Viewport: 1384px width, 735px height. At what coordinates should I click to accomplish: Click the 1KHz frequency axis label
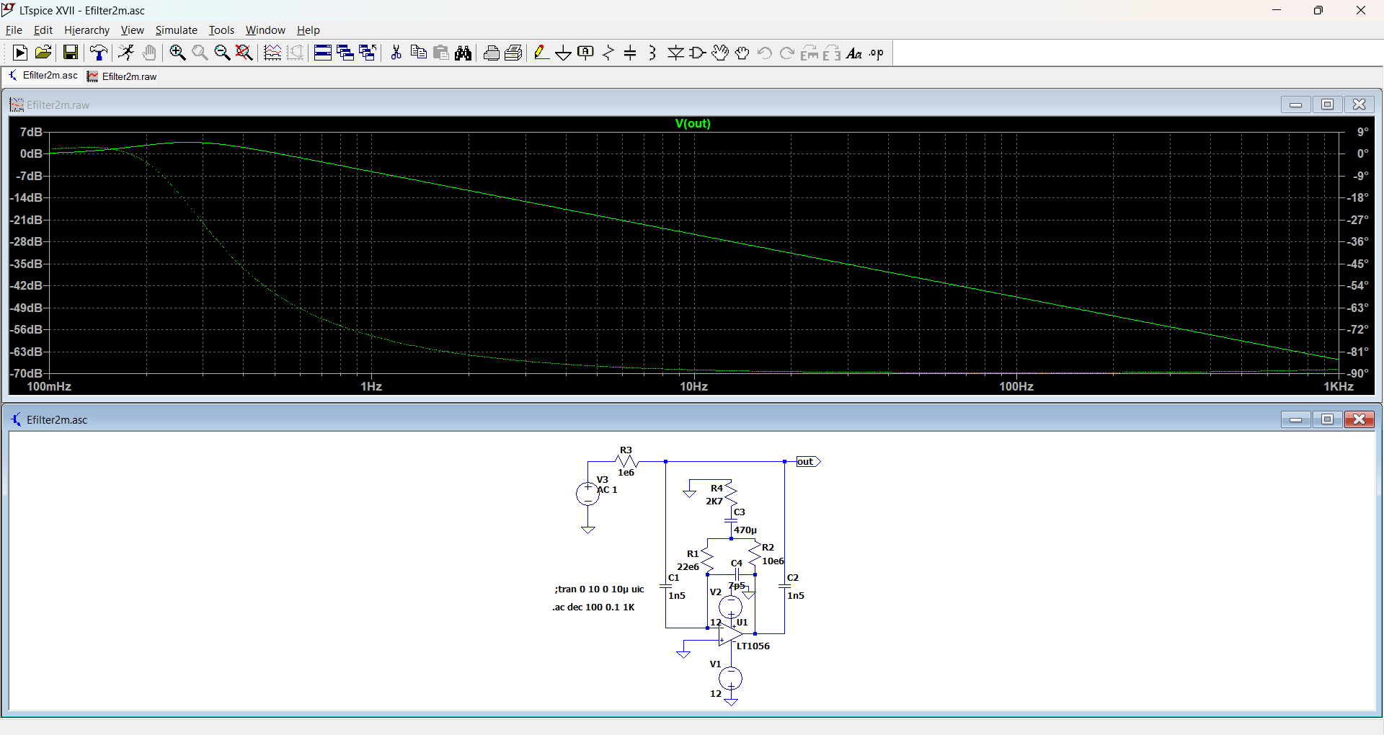coord(1339,387)
